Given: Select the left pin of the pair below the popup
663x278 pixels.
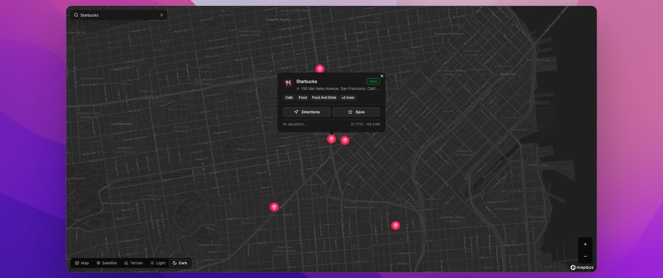Looking at the screenshot, I should [x=331, y=139].
